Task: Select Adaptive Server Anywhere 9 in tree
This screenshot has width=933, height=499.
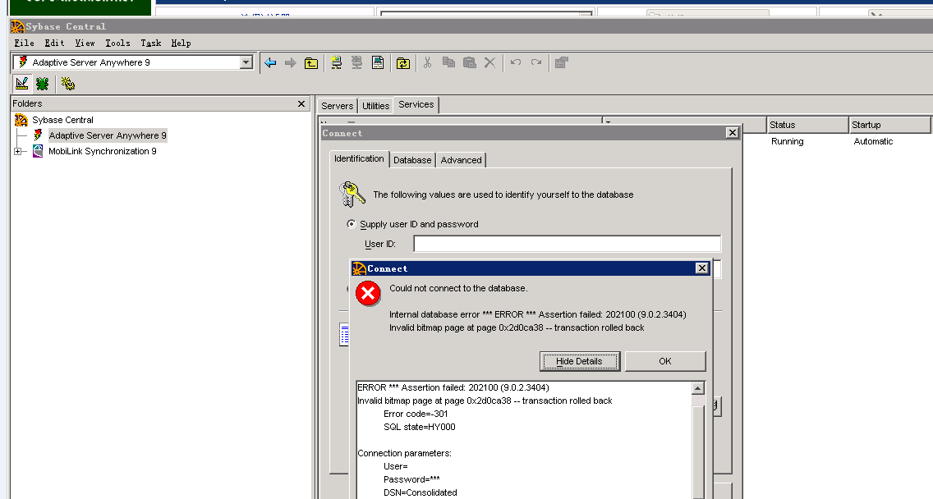Action: (x=108, y=135)
